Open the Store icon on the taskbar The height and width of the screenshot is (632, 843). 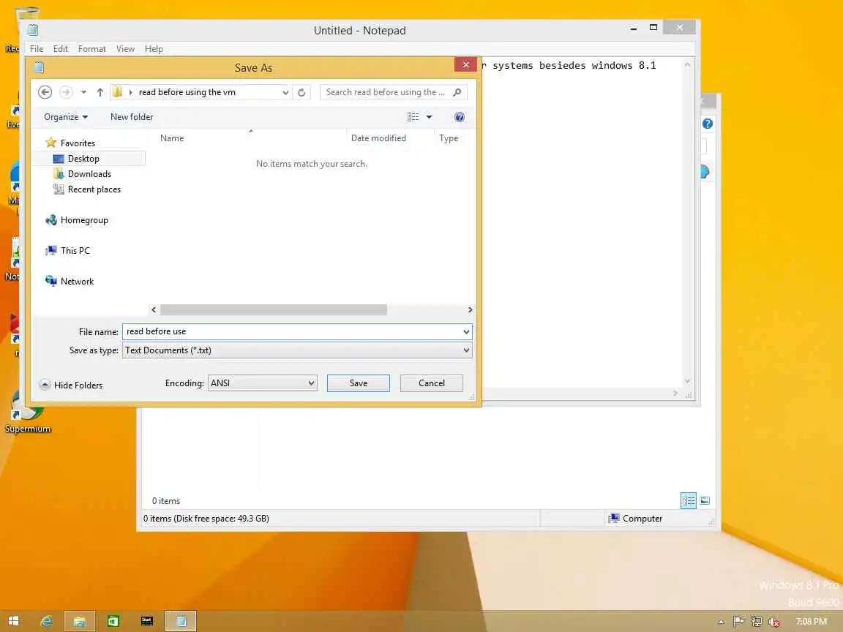[113, 621]
